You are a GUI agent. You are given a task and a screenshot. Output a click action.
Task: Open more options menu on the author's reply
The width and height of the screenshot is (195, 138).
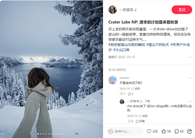pos(190,101)
